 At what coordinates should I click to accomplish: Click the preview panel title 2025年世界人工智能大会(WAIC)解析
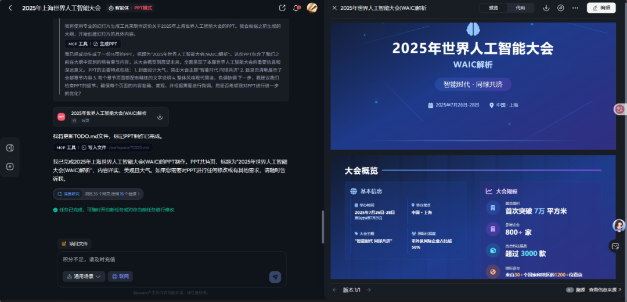[383, 8]
